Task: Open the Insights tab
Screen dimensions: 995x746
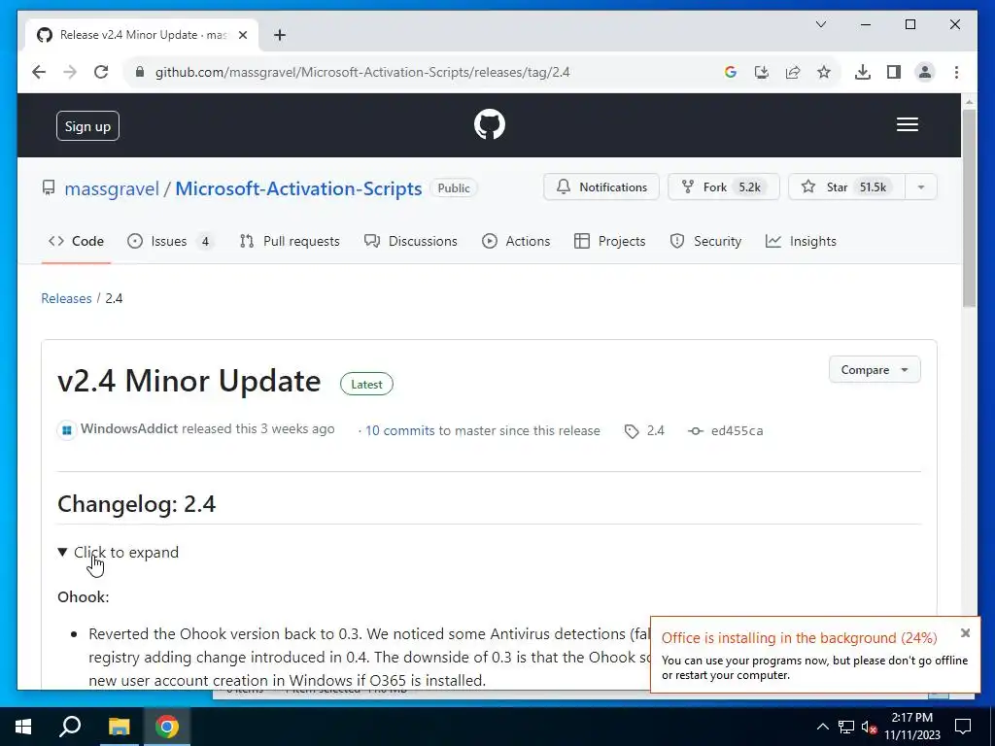Action: [801, 241]
